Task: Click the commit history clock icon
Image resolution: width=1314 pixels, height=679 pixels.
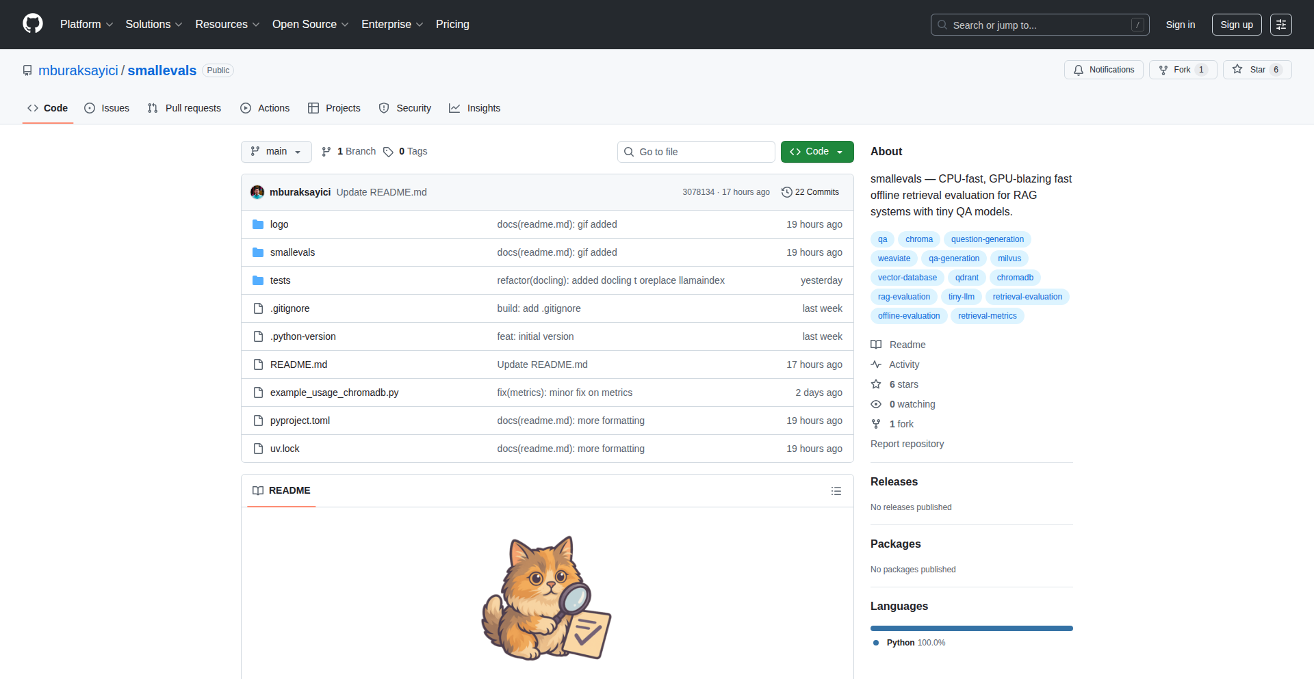Action: tap(786, 192)
